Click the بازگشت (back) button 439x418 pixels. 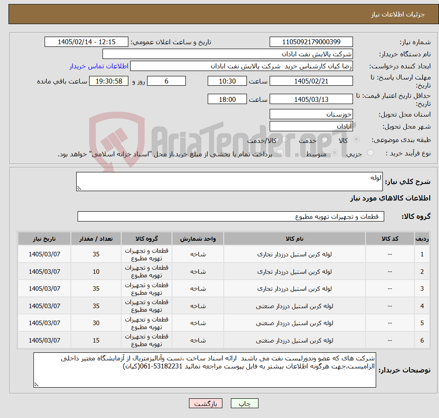pyautogui.click(x=205, y=403)
